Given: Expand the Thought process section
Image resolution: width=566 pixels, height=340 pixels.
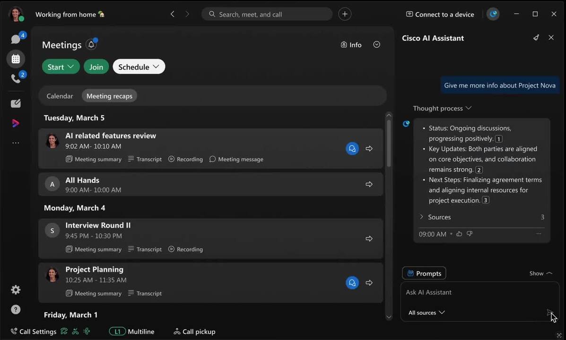Looking at the screenshot, I should click(442, 108).
